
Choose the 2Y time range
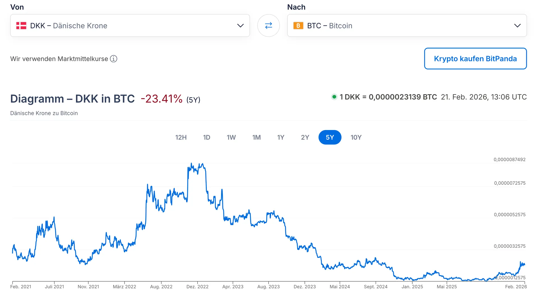point(305,137)
